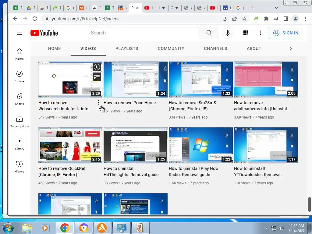Click the address bar URL
This screenshot has width=312, height=234.
(x=85, y=19)
